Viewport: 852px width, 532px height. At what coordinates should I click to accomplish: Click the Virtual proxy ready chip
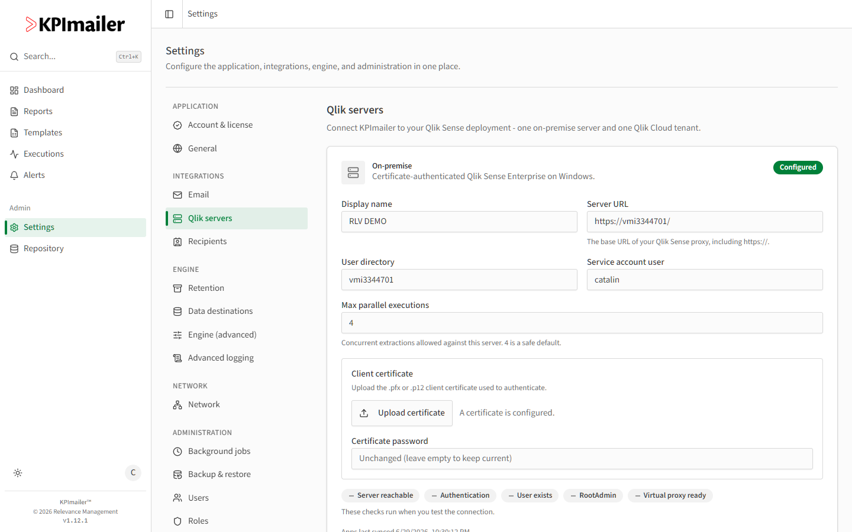[670, 495]
